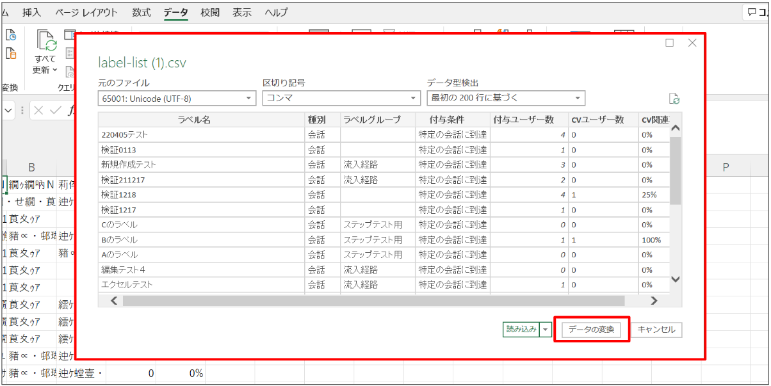771x386 pixels.
Task: Expand the 読み込み split-button arrow
Action: point(546,330)
